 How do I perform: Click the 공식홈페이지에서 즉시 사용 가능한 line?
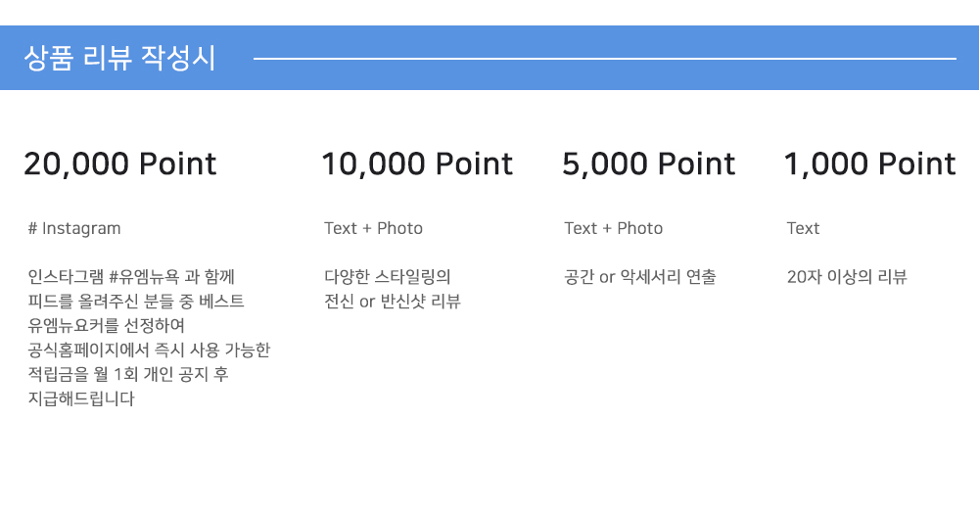149,350
